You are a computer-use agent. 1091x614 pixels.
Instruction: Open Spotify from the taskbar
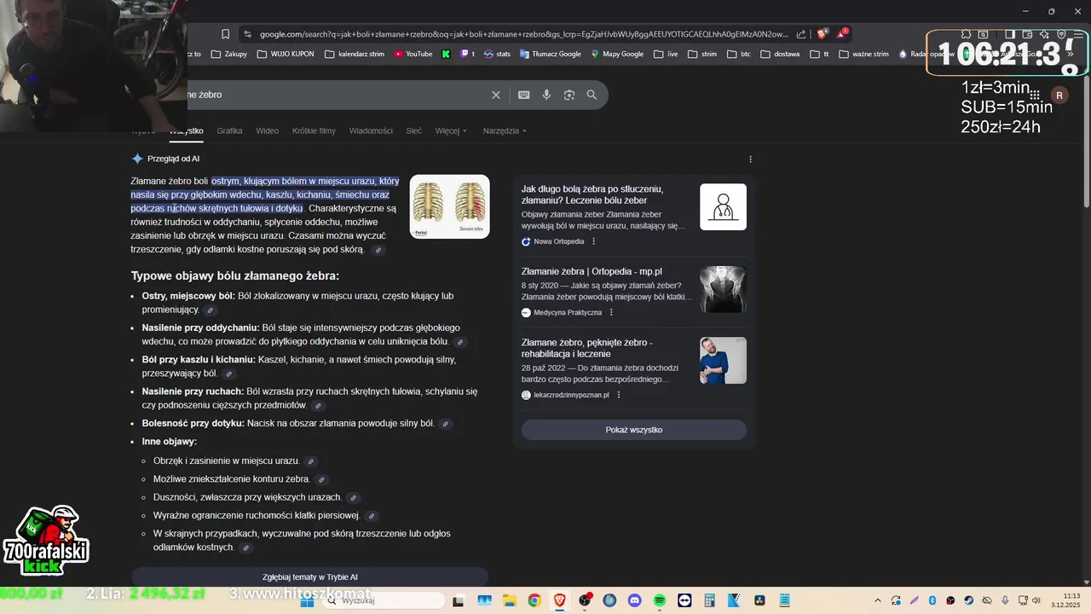pos(659,600)
